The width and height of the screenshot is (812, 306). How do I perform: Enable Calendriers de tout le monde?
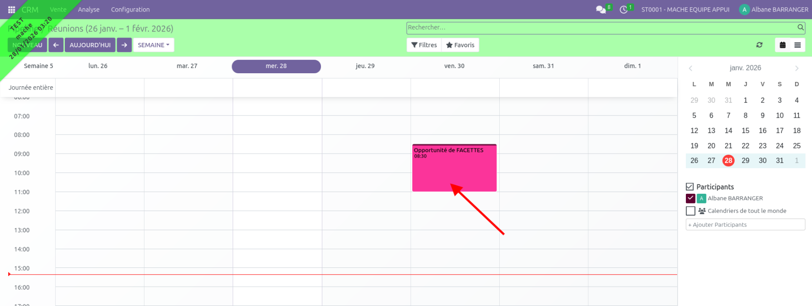[690, 211]
